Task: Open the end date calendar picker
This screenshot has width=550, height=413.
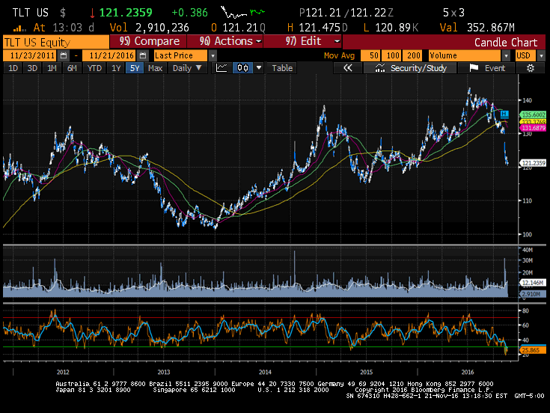Action: pyautogui.click(x=142, y=55)
